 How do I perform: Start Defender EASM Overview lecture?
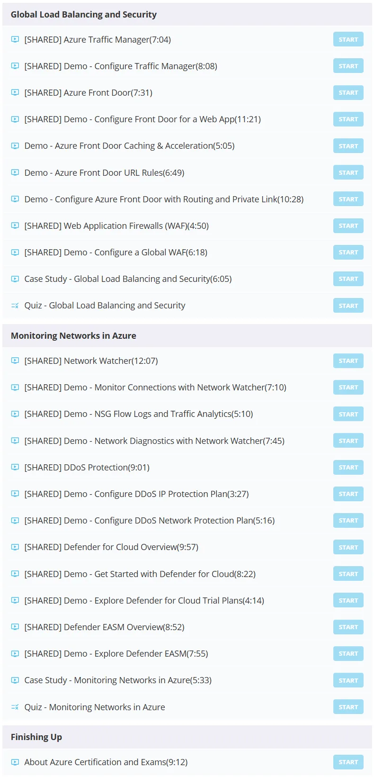348,627
